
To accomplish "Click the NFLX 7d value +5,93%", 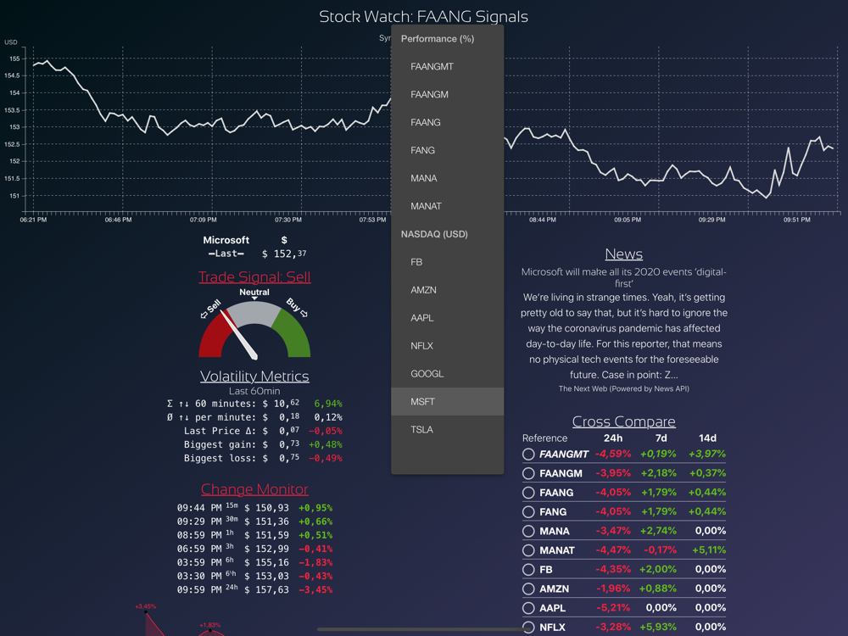I will 658,628.
